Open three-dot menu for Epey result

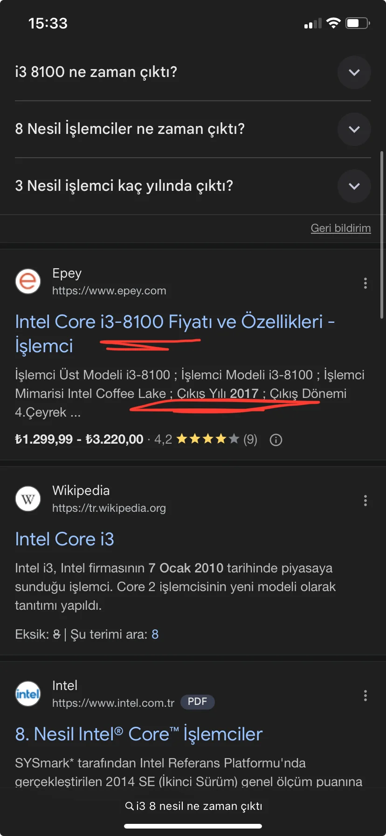[x=365, y=283]
